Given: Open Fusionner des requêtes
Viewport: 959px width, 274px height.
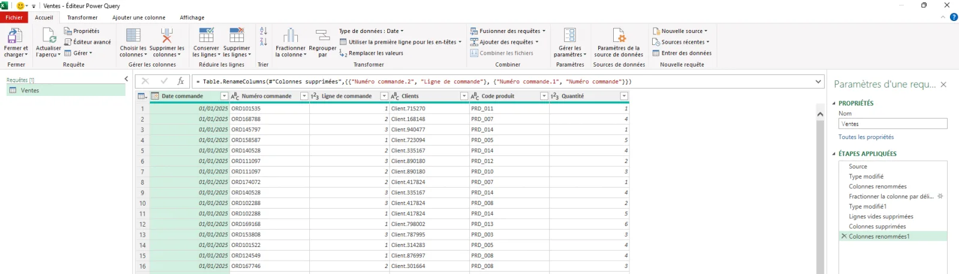Looking at the screenshot, I should pos(508,31).
